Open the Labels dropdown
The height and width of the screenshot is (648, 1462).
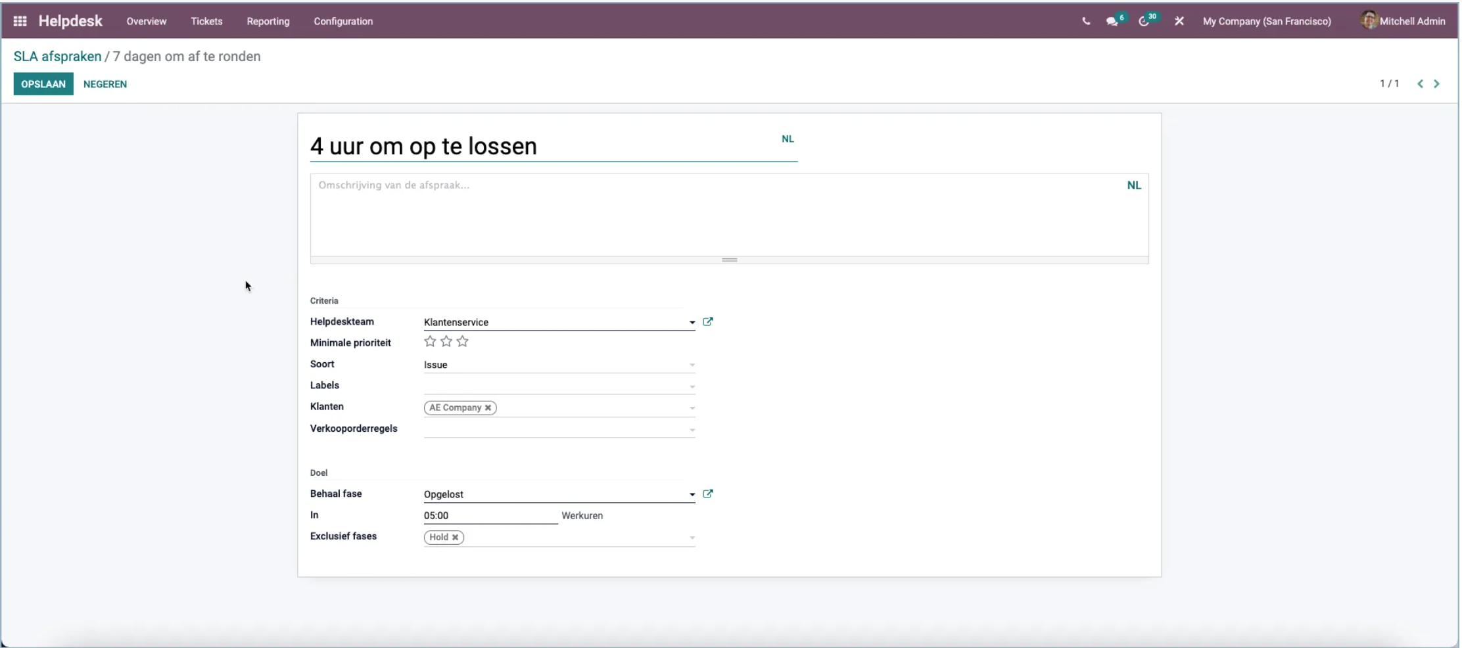tap(691, 386)
